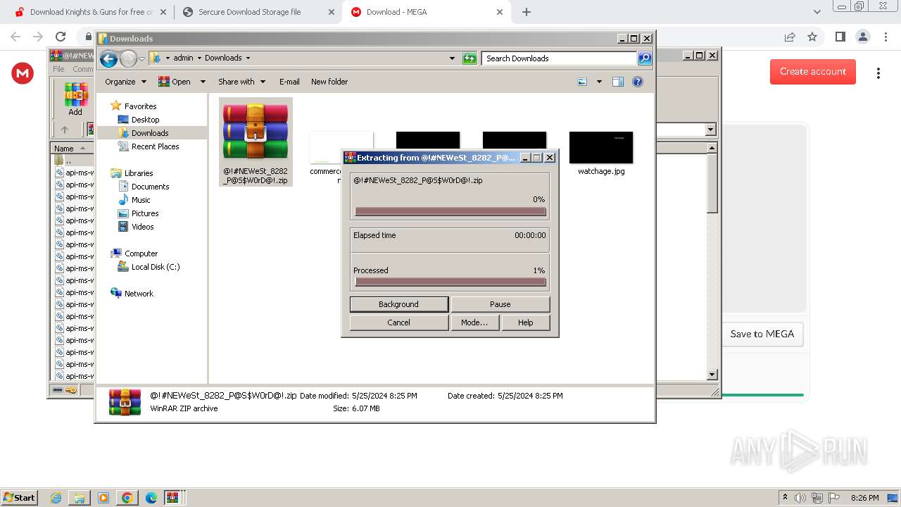Click the Change your view icon

[582, 82]
